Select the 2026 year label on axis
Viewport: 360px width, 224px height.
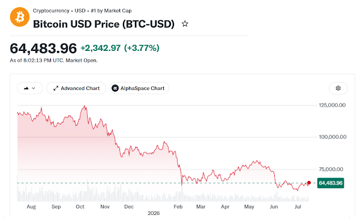[154, 213]
